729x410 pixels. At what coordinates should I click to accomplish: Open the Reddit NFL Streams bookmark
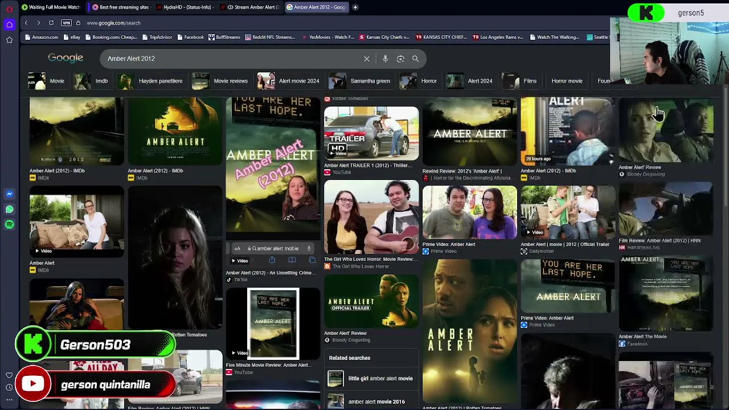pos(270,38)
